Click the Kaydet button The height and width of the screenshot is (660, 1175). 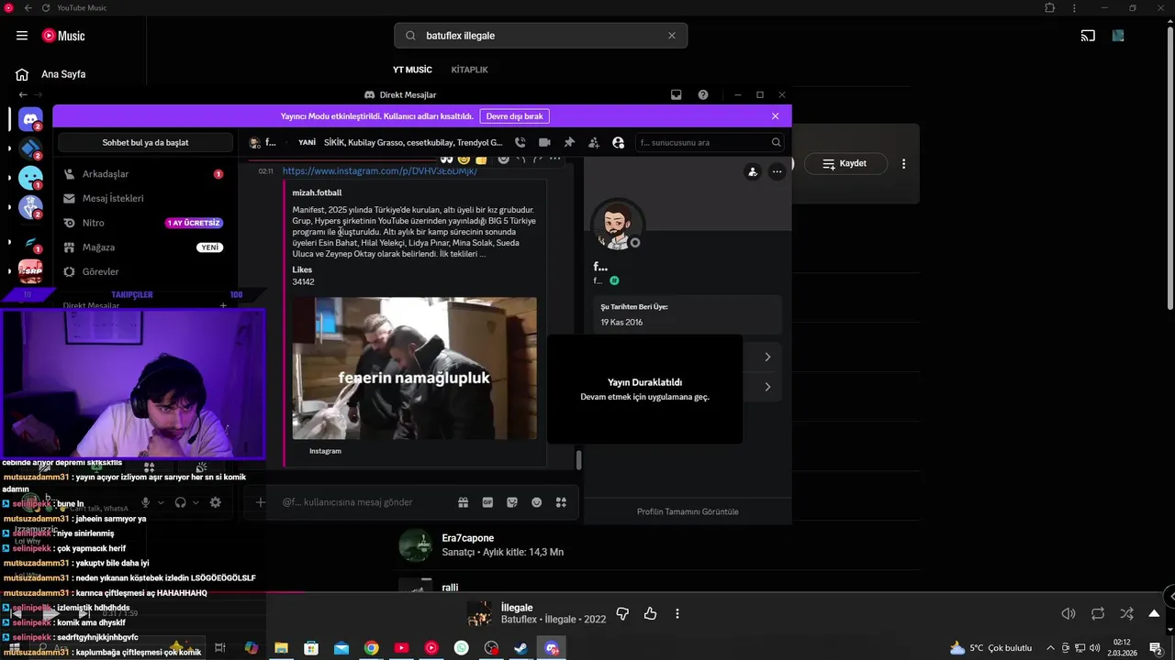coord(845,163)
